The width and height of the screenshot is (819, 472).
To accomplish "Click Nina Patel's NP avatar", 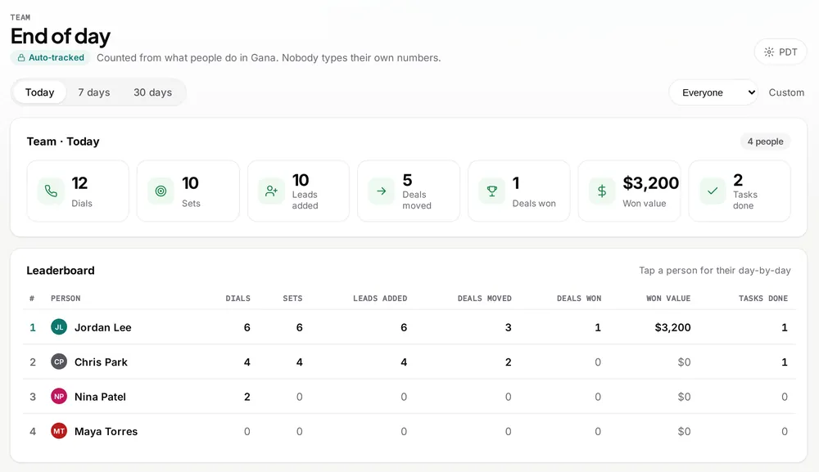I will click(59, 397).
